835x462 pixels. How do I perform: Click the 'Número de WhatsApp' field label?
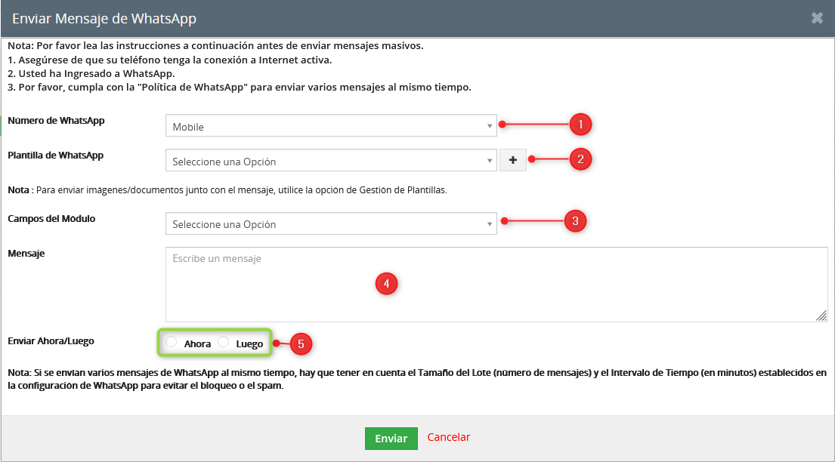click(57, 120)
